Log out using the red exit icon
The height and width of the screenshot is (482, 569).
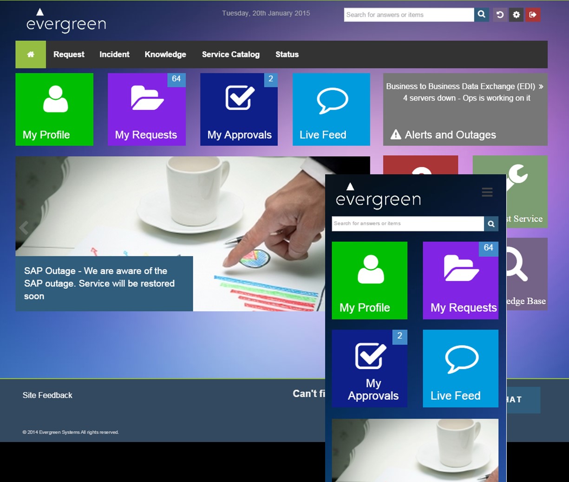[533, 14]
